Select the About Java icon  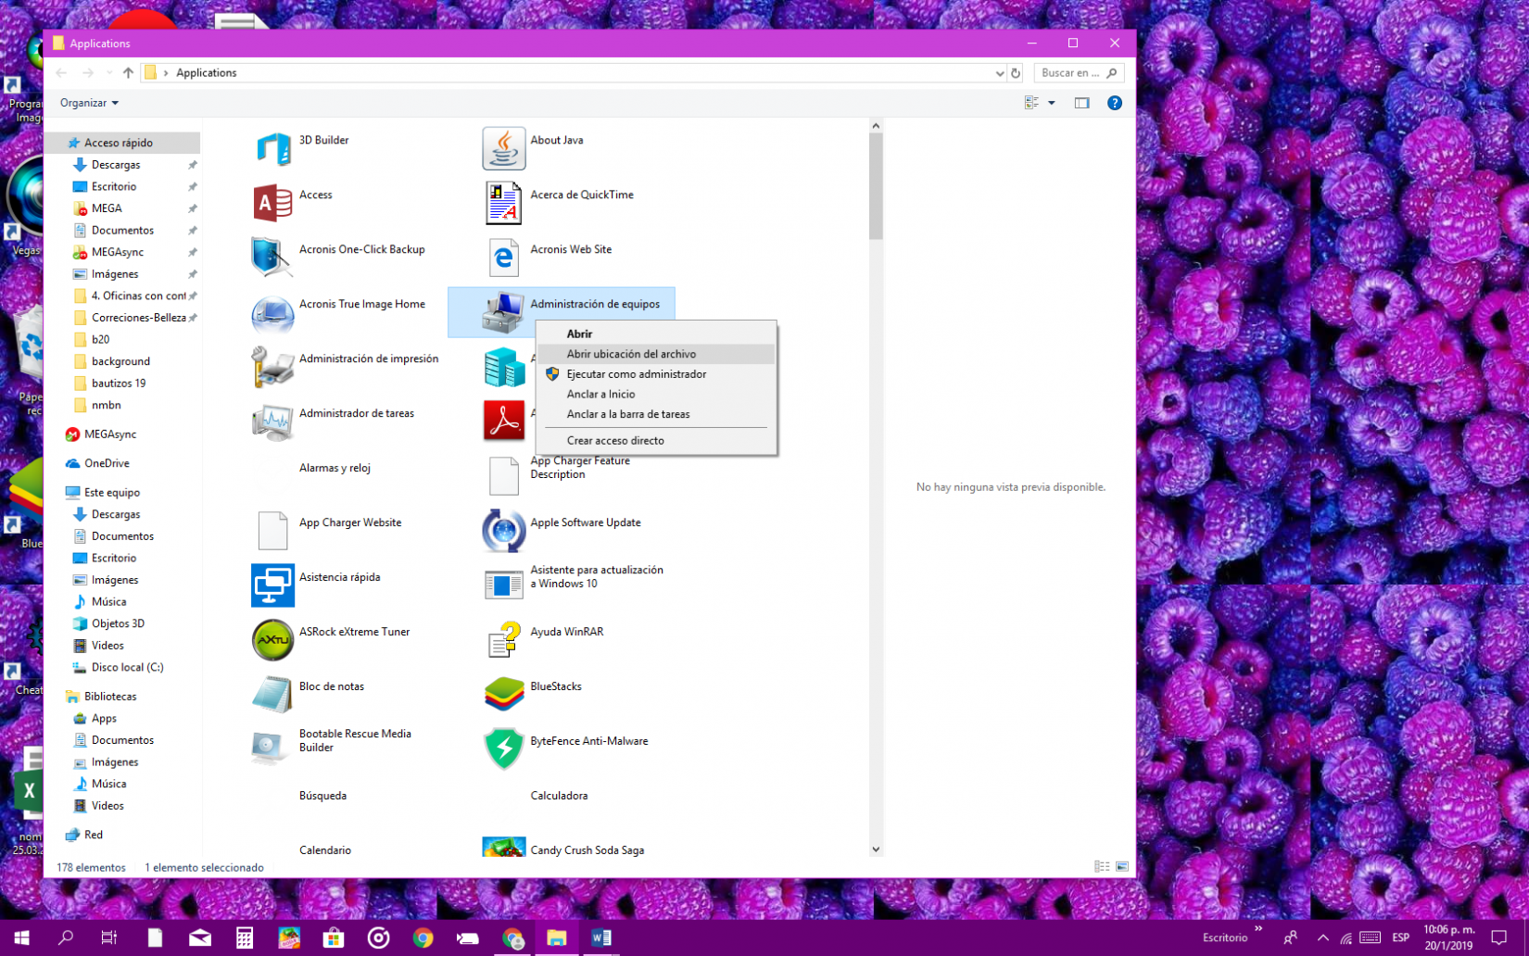(x=504, y=149)
